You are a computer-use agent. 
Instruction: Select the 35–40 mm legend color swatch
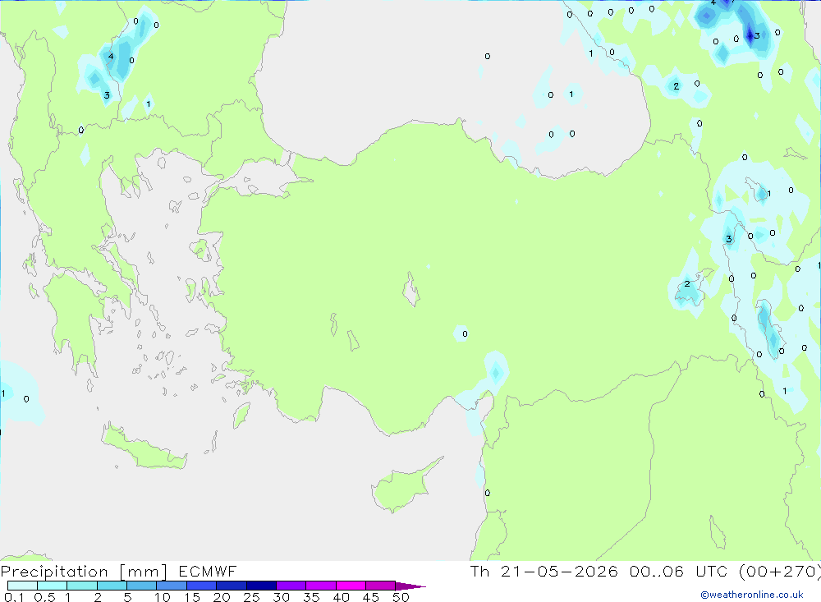point(321,586)
